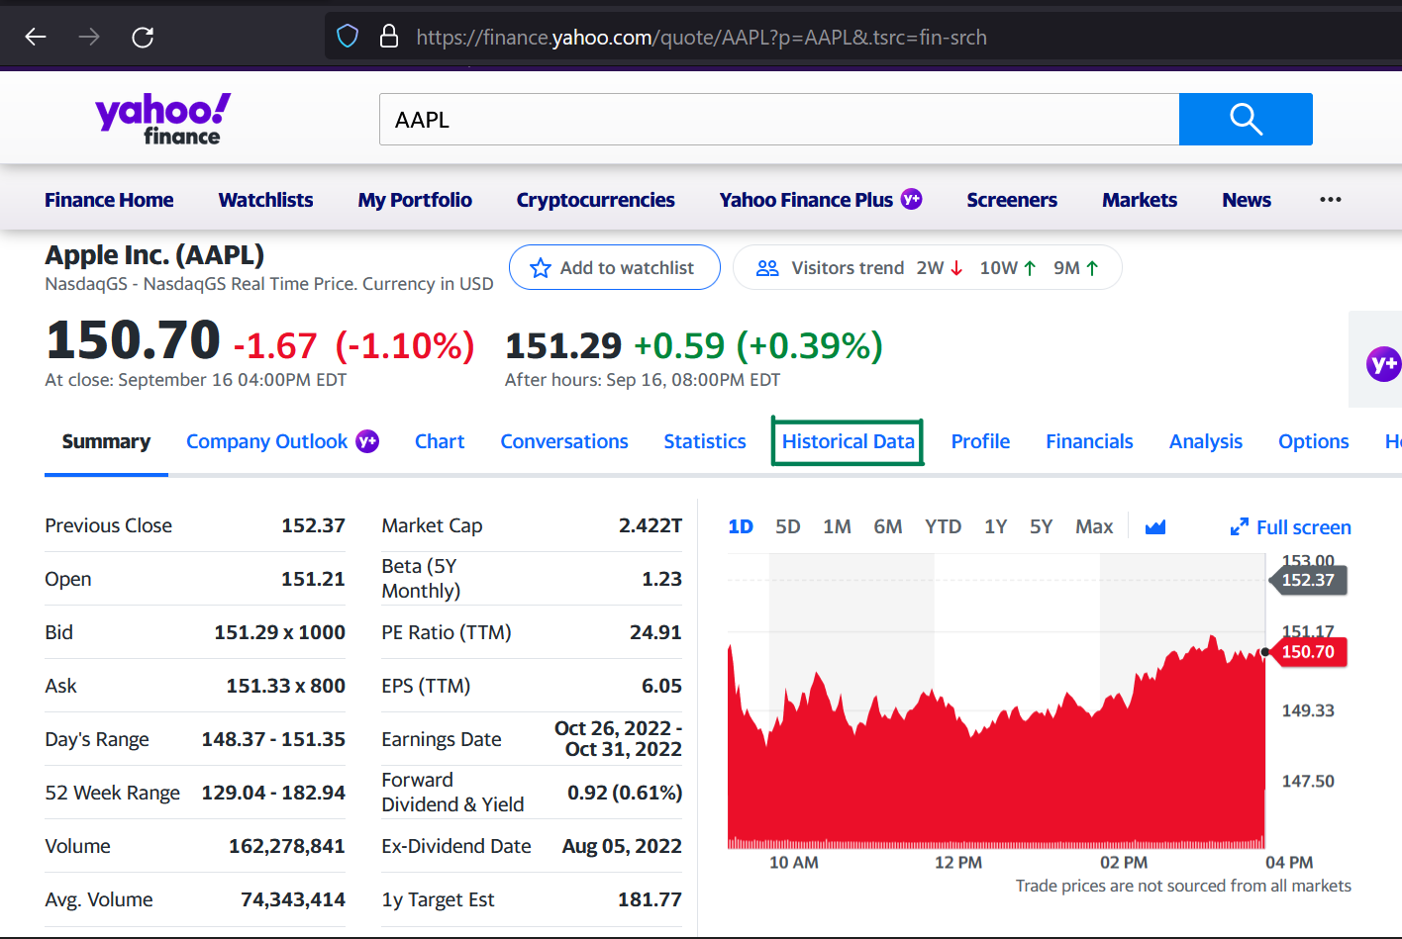Open News in navigation bar
This screenshot has height=939, width=1402.
click(1247, 200)
